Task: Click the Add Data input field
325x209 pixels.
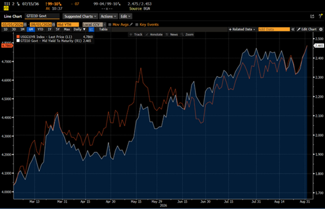Action: pos(274,29)
